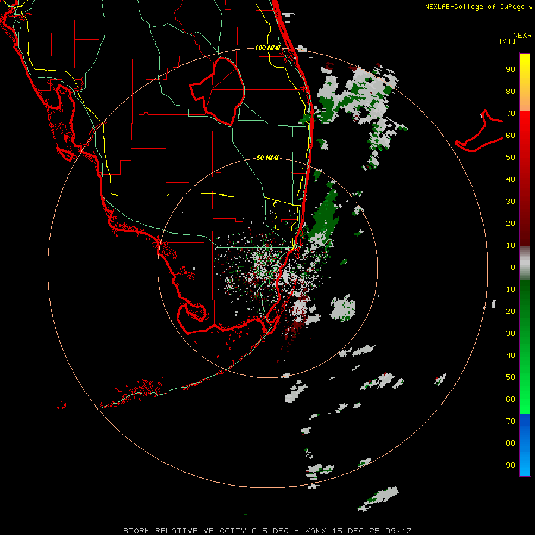Click the 09:13 timestamp
The image size is (535, 535).
tap(398, 531)
